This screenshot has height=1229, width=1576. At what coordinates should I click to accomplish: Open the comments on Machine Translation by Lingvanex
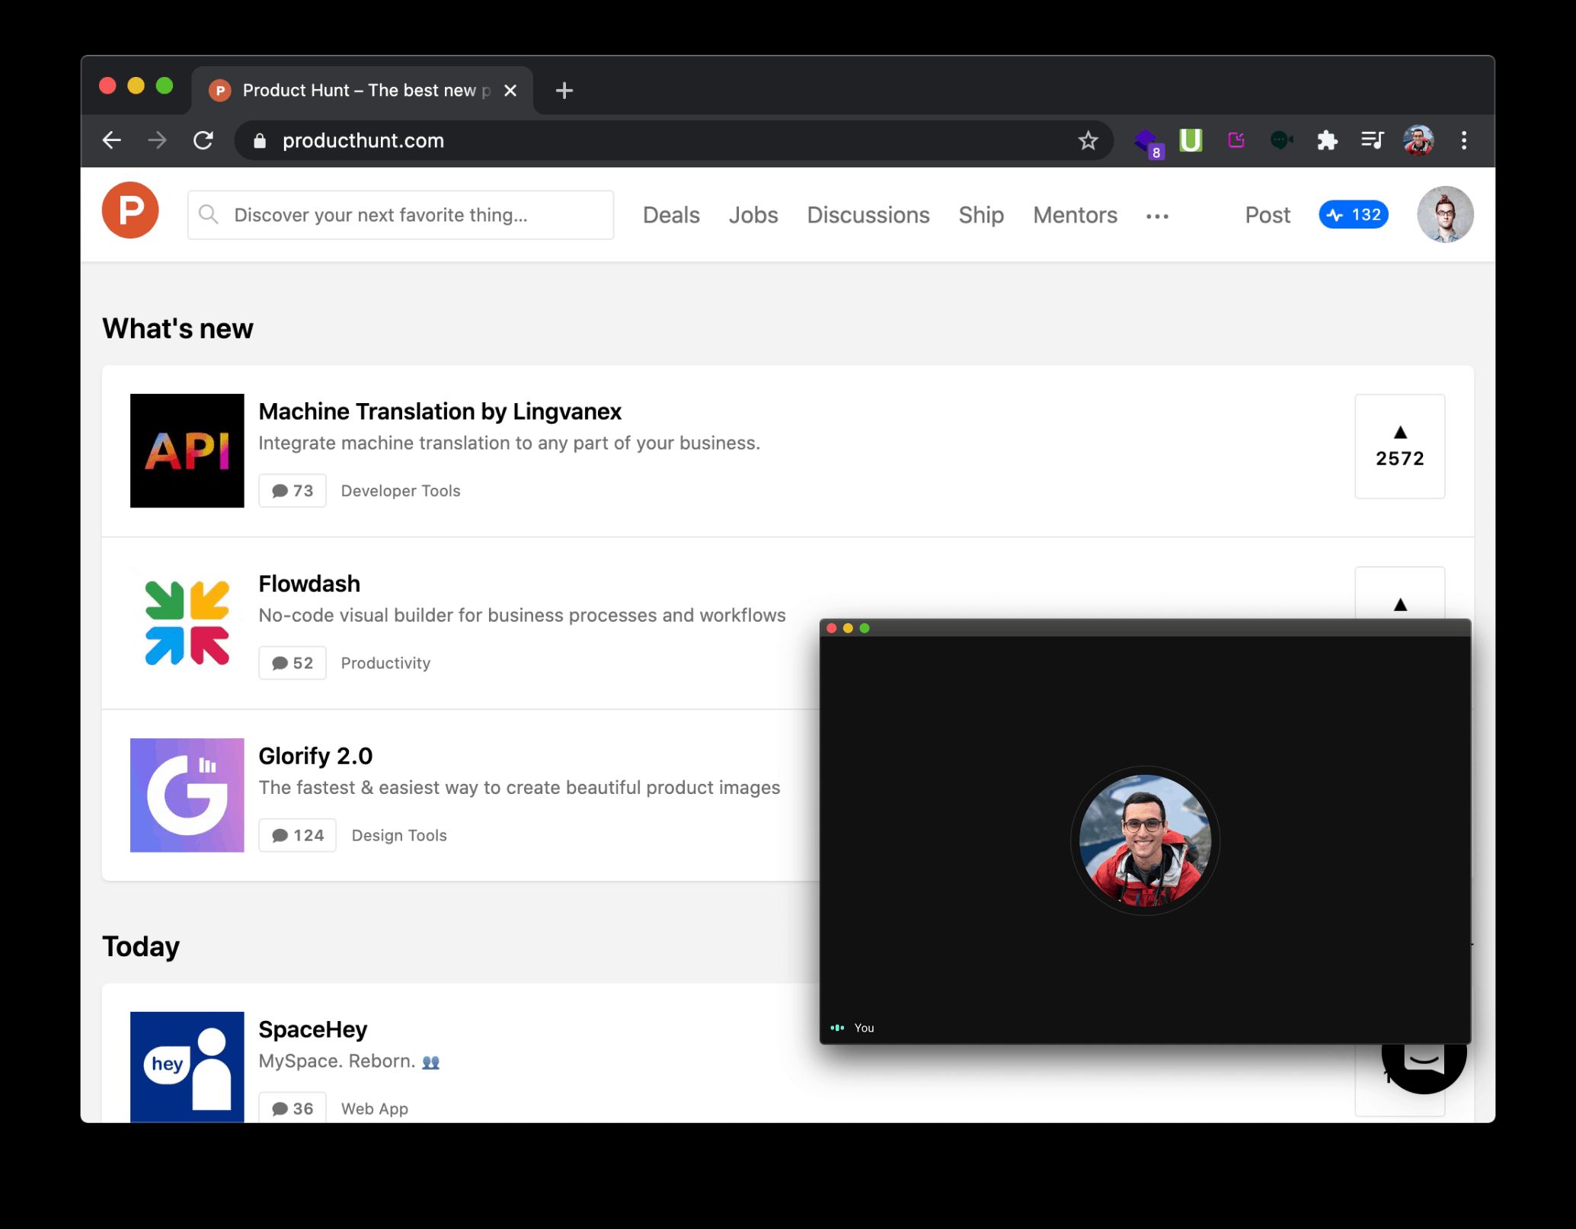[293, 490]
